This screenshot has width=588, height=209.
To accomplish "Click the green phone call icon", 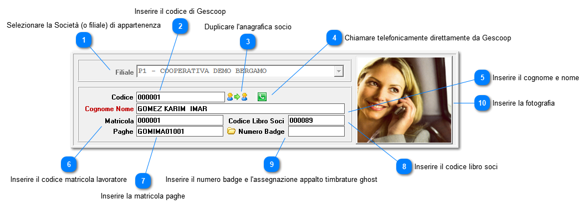I will pyautogui.click(x=262, y=97).
